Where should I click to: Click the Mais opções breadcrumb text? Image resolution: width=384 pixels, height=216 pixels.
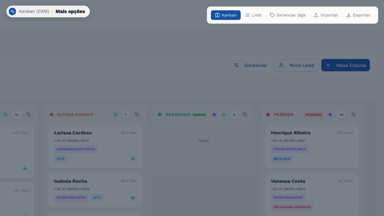(x=70, y=11)
